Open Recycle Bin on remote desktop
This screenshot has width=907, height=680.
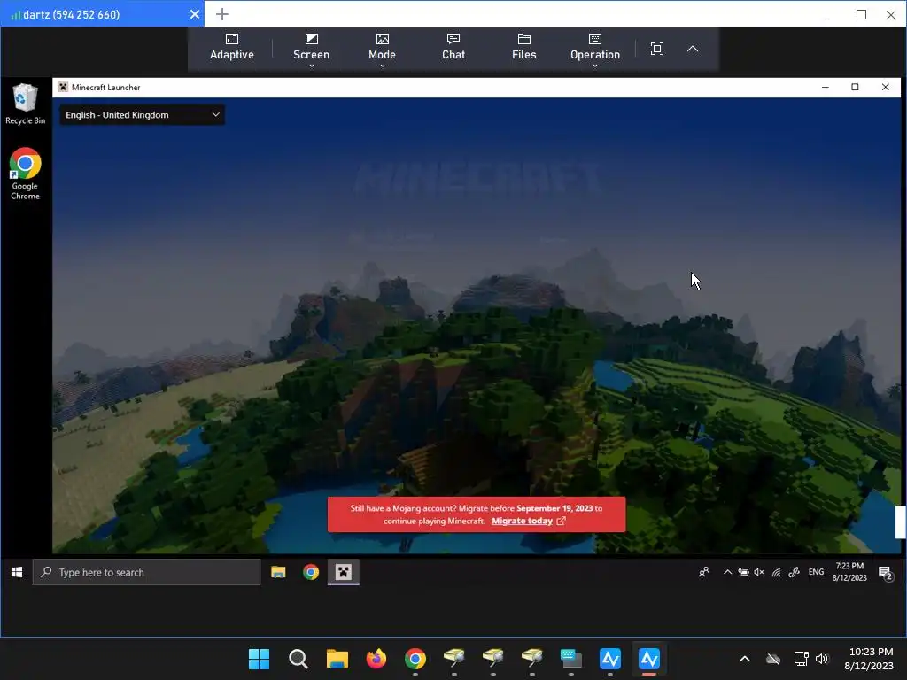click(x=25, y=104)
